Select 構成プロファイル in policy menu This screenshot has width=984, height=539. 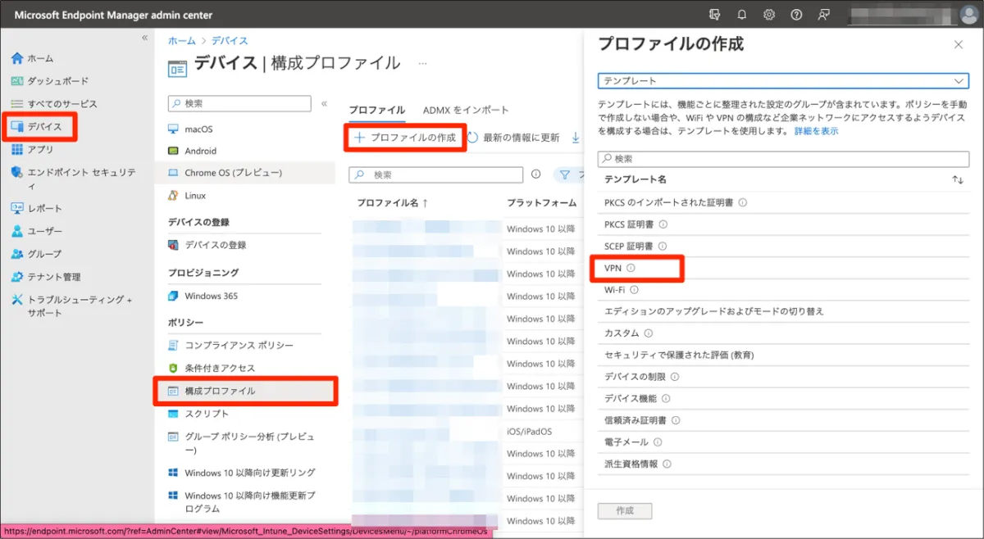(x=220, y=392)
